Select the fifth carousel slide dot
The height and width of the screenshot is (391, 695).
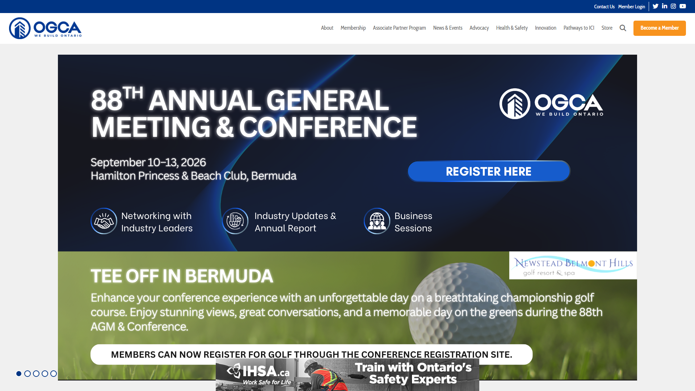54,374
